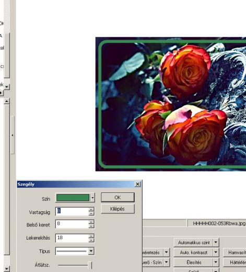
Task: Open the Élesítés dropdown arrow
Action: coord(216,262)
